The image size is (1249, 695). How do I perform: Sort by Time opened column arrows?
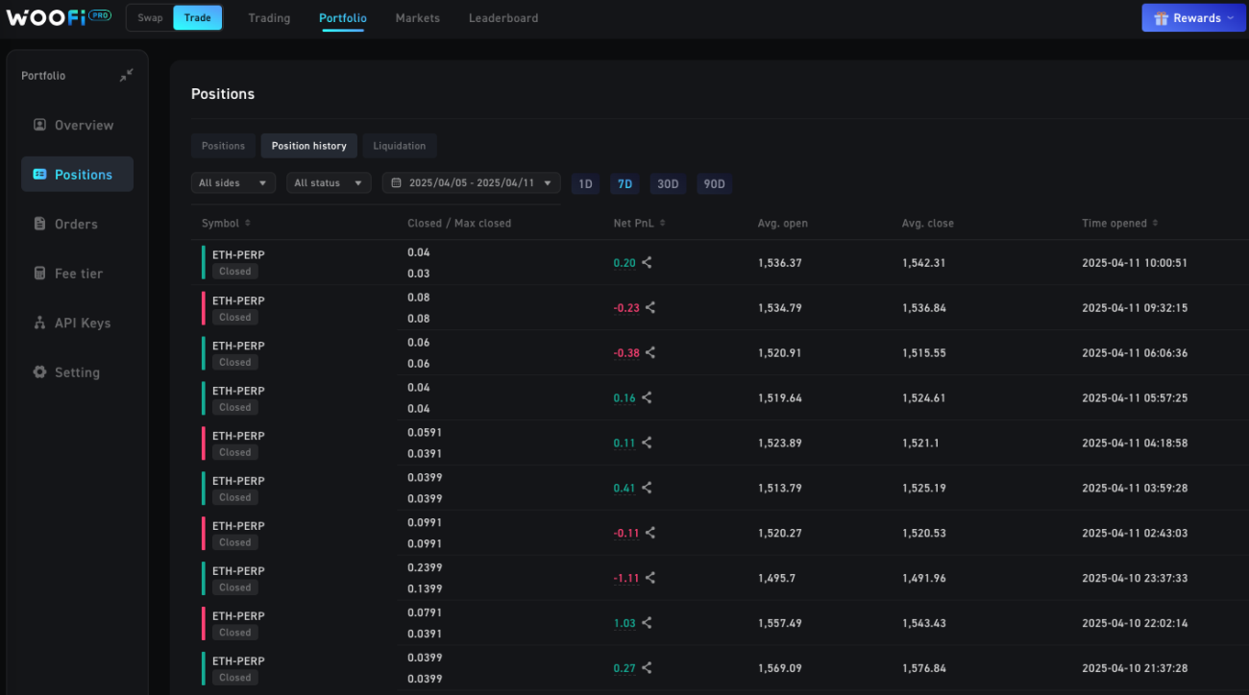point(1156,223)
